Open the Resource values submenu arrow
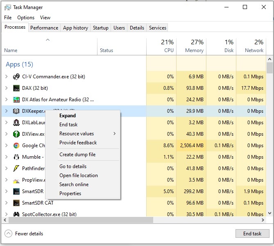Image resolution: width=274 pixels, height=246 pixels. coord(114,134)
